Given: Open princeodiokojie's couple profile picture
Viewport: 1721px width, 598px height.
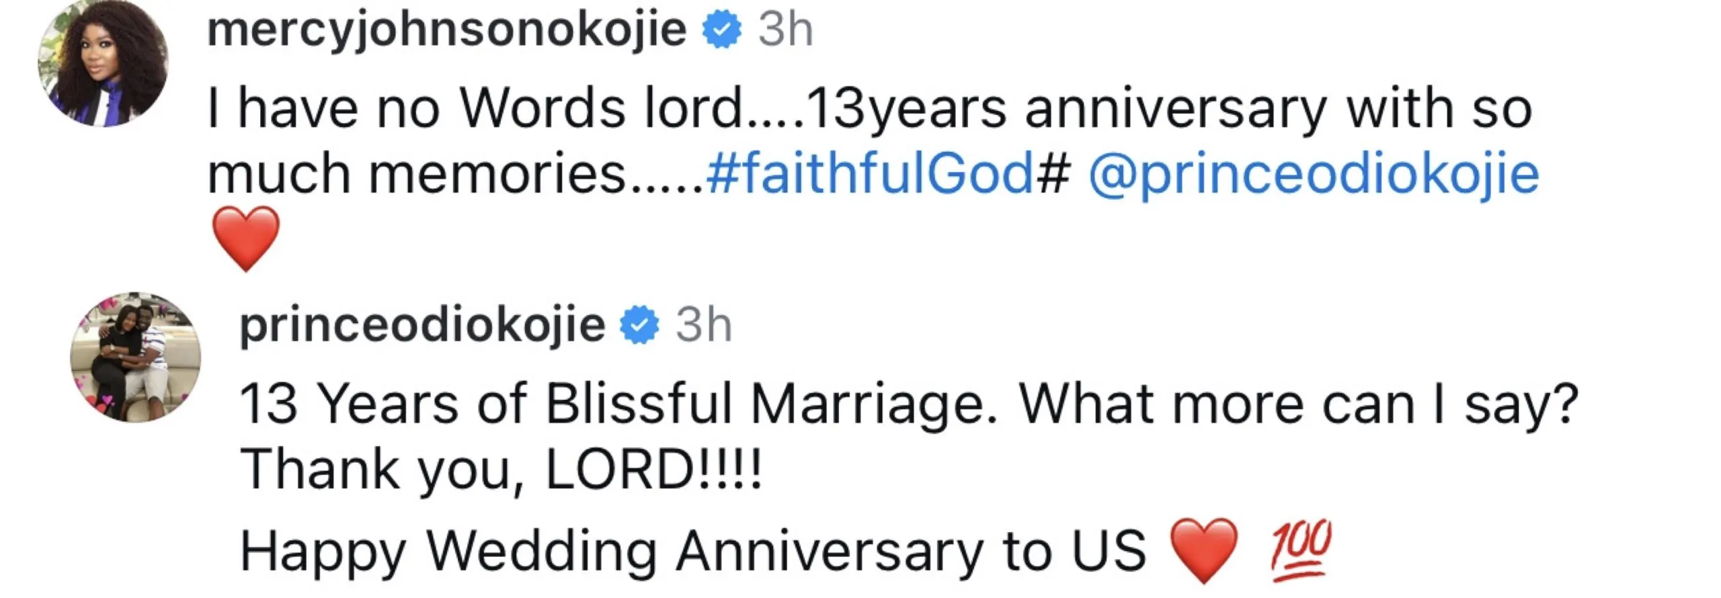Looking at the screenshot, I should click(136, 357).
